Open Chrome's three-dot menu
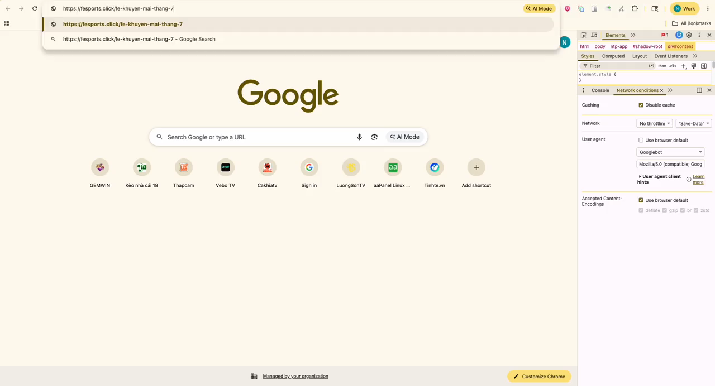This screenshot has width=715, height=386. pyautogui.click(x=708, y=8)
